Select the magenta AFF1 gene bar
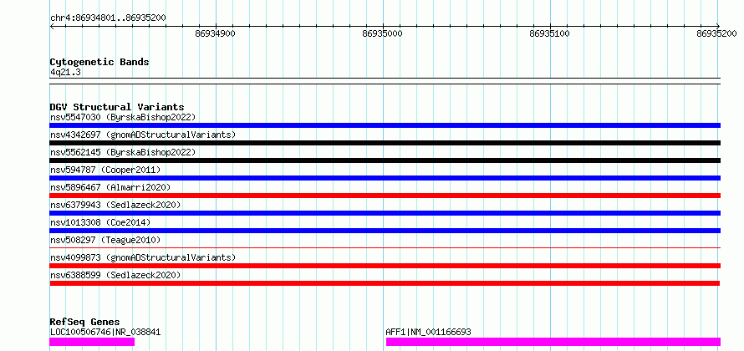Screen dimensions: 744x351 553,342
